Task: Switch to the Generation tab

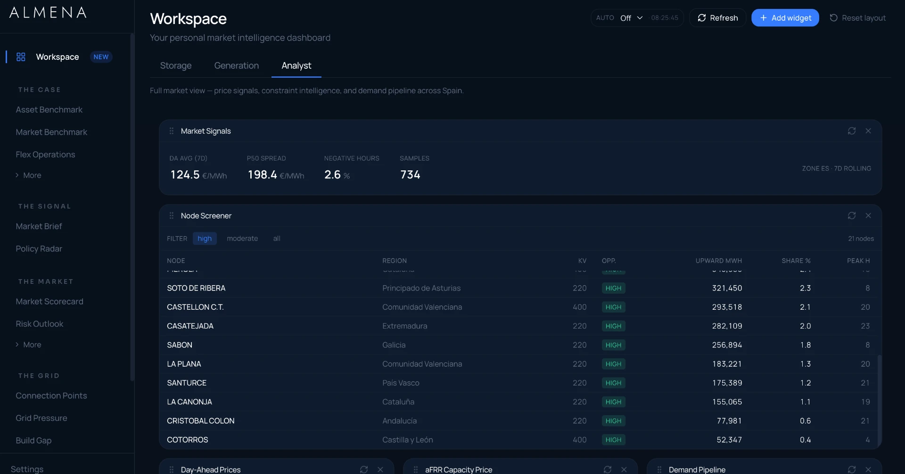Action: point(237,65)
